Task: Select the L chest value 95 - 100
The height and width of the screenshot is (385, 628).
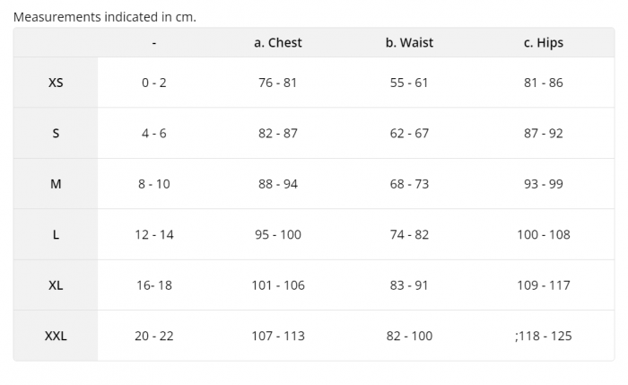Action: click(278, 234)
